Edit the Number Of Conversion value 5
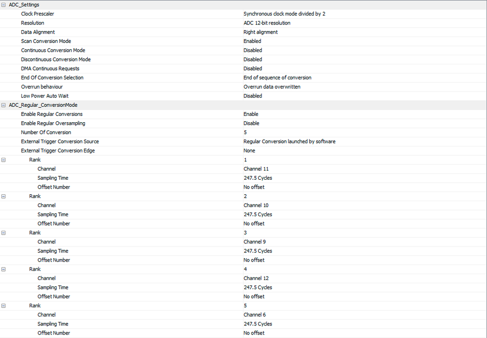The width and height of the screenshot is (487, 338). click(x=245, y=132)
